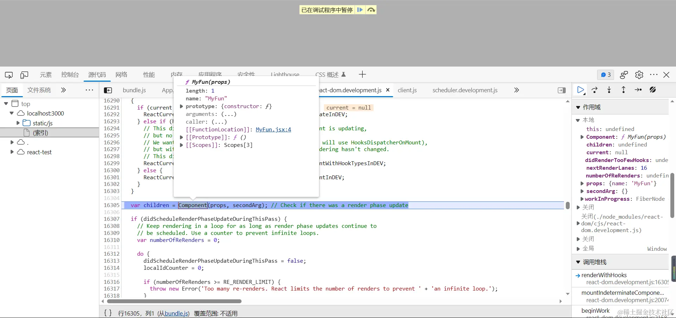Show more navigator tabs chevron
This screenshot has height=318, width=676.
pyautogui.click(x=63, y=90)
